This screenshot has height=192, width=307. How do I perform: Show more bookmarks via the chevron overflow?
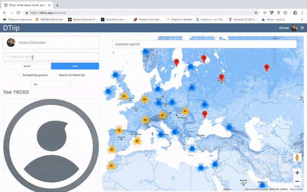coord(302,19)
